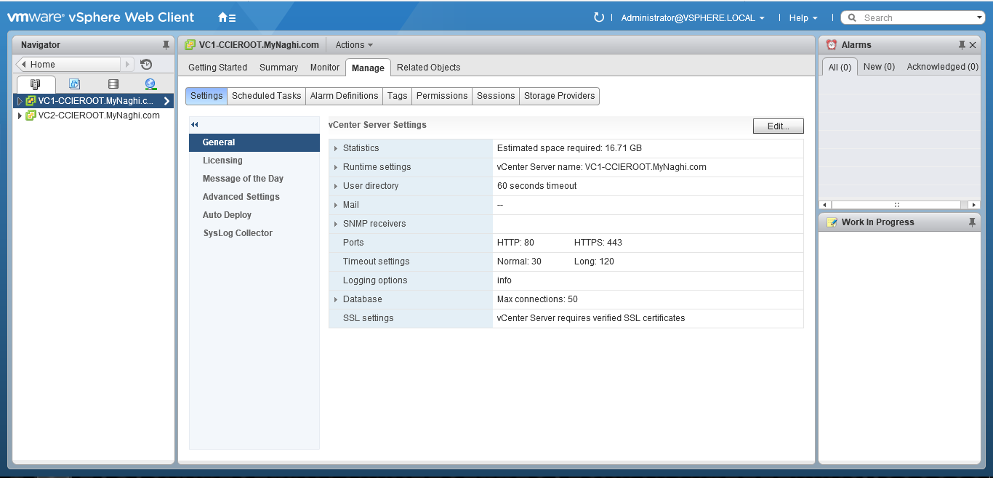
Task: Select the VMs and Templates inventory tab icon
Action: pos(74,84)
